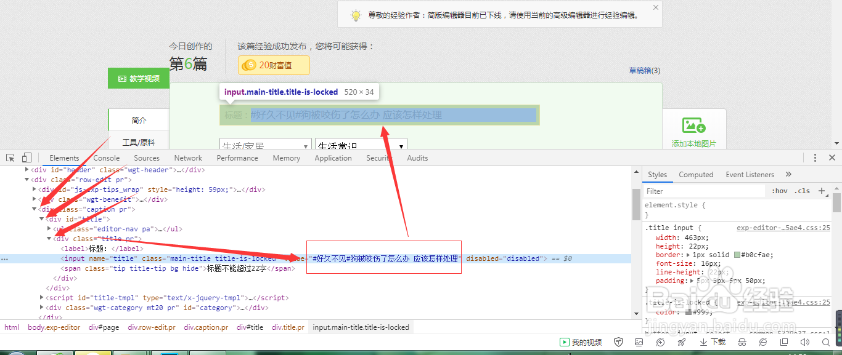Click the body.exp-editor breadcrumb

pos(54,327)
